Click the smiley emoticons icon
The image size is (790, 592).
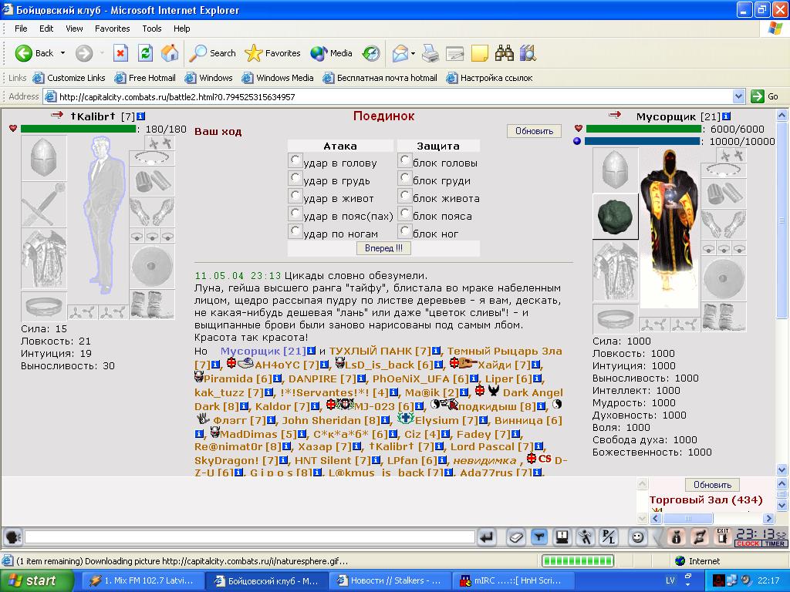coord(637,537)
